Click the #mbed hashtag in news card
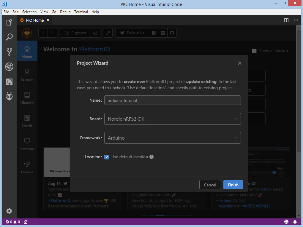Viewport: 303px width, 227px height. coord(225,200)
